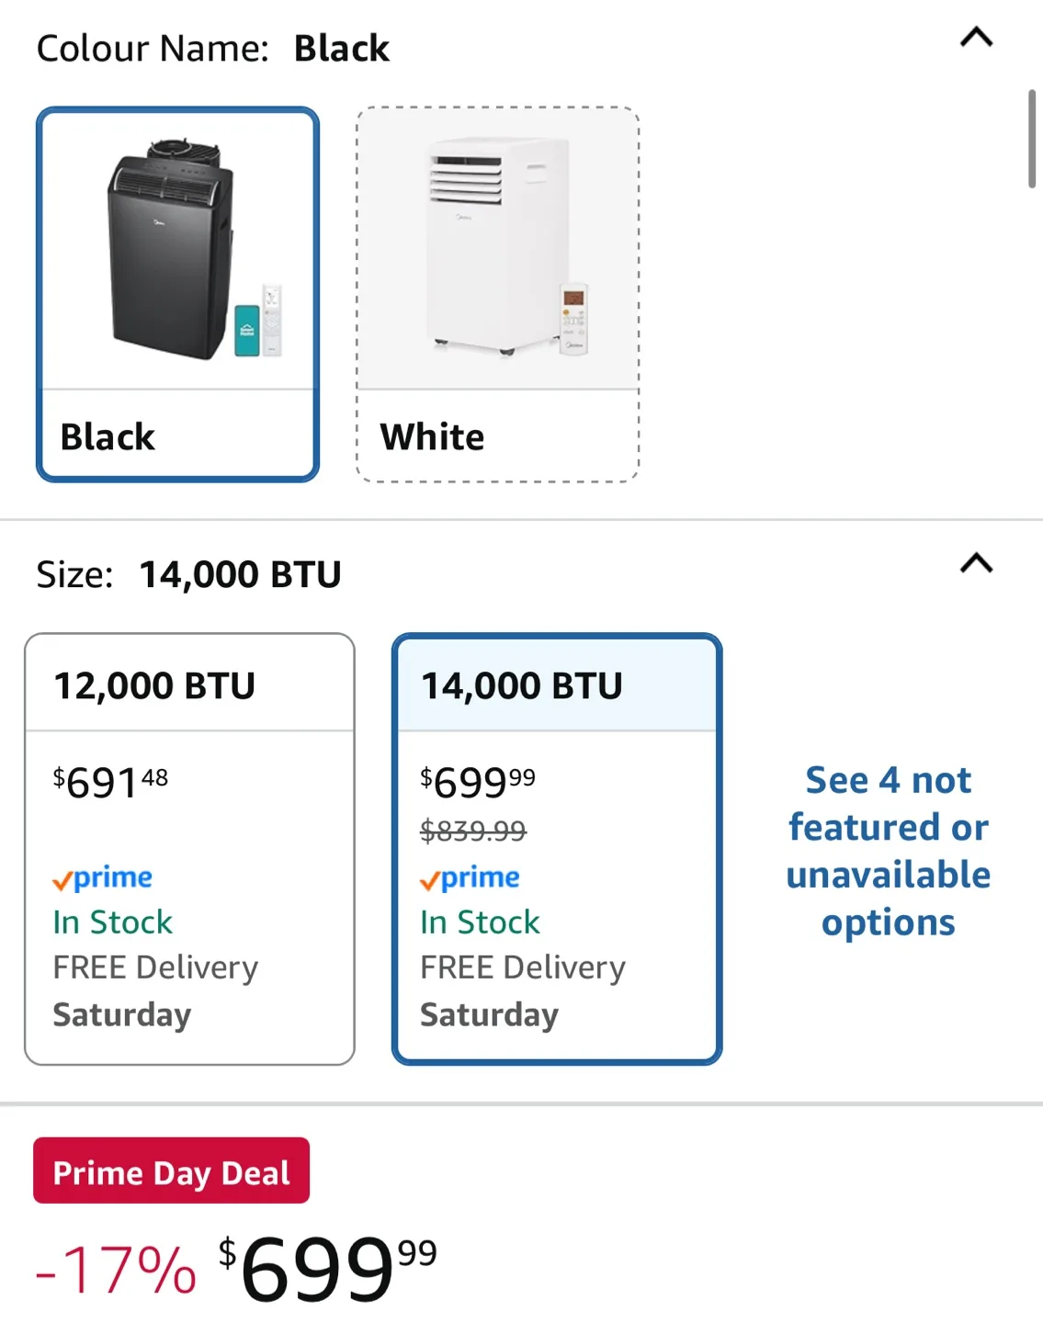Collapse the Colour Name section chevron
Image resolution: width=1043 pixels, height=1323 pixels.
[976, 38]
